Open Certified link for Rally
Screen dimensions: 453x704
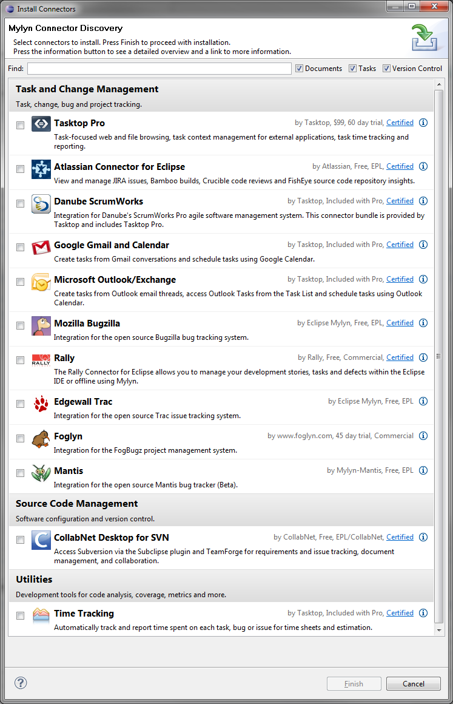pos(400,357)
